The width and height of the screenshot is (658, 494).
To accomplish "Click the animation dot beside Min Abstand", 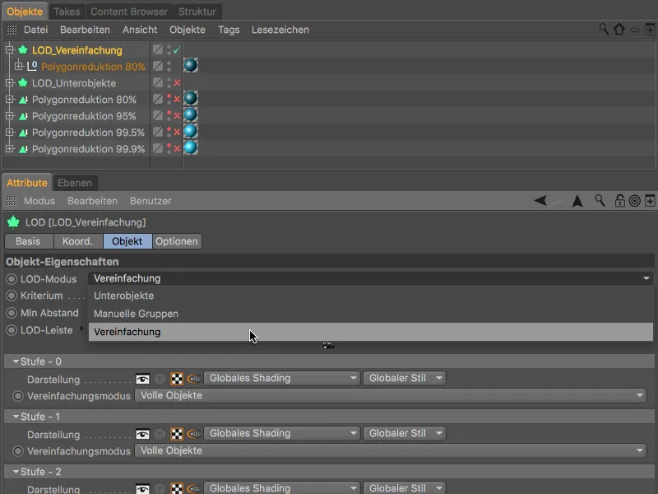I will point(12,313).
